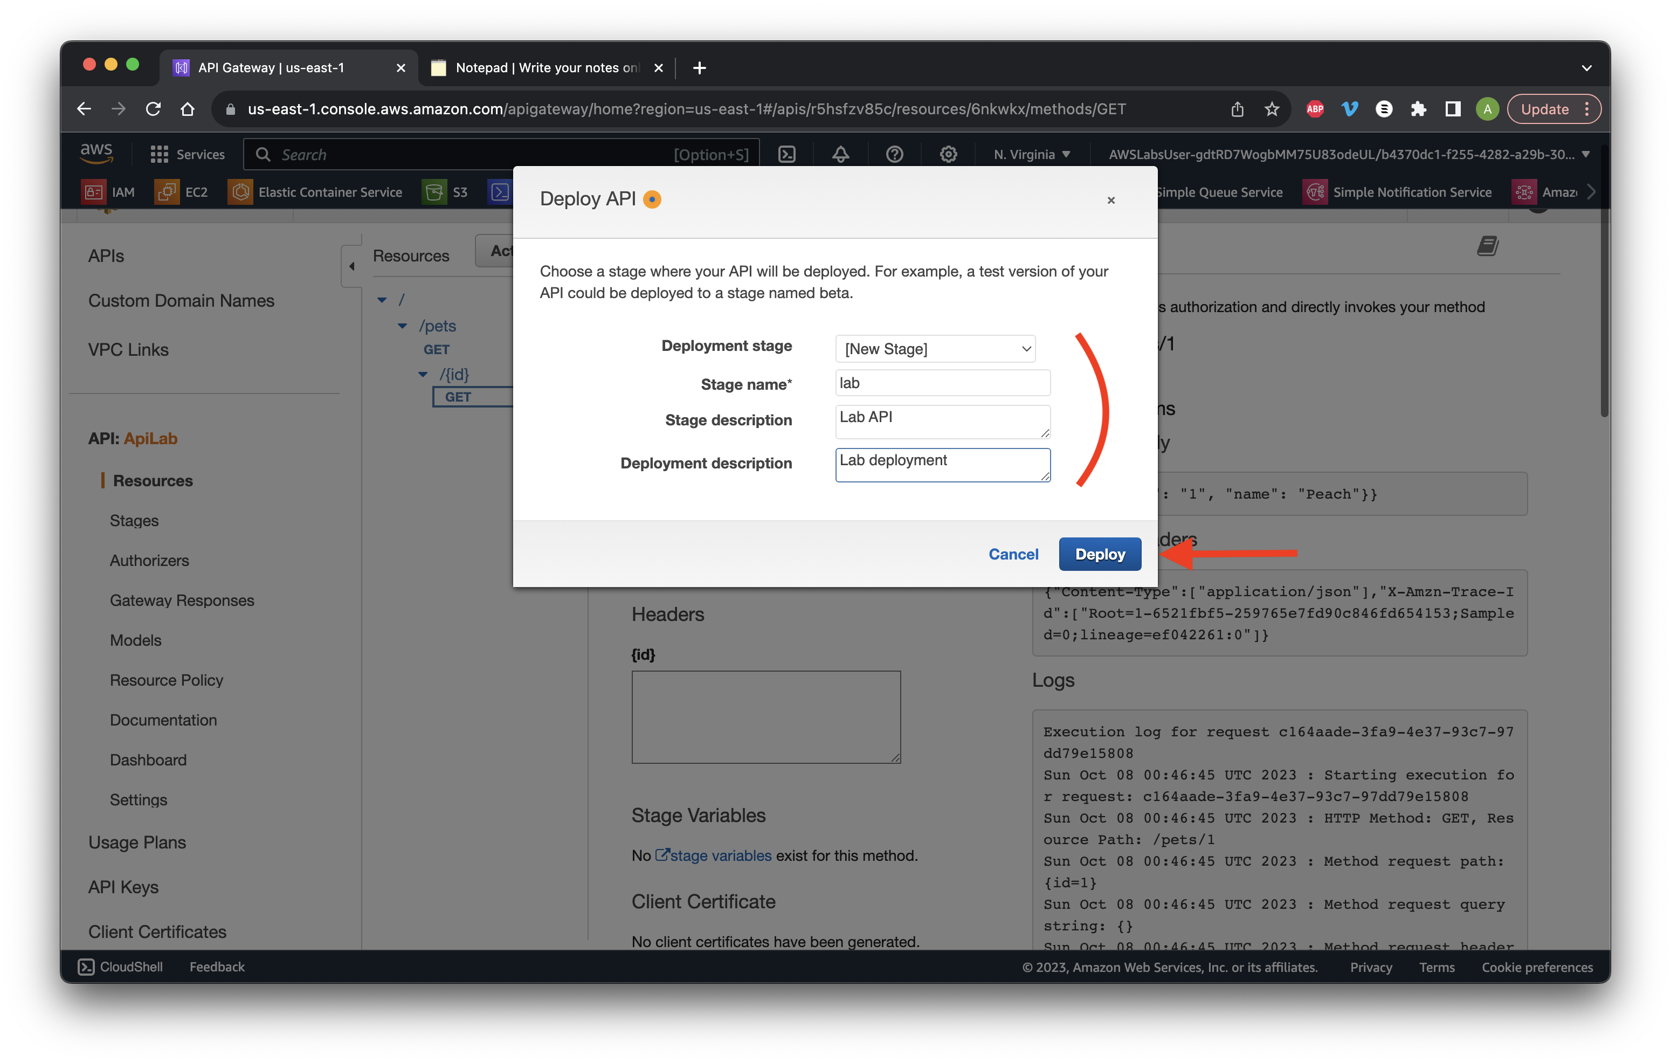Screen dimensions: 1671x1063
Task: Open the AdBlock Plus extension
Action: tap(1315, 109)
